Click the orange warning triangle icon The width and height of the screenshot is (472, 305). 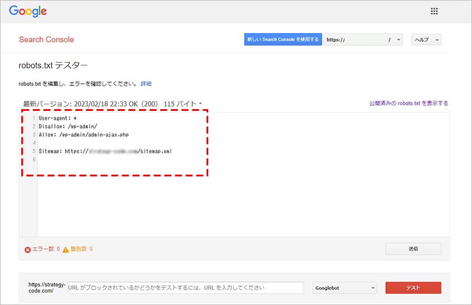point(65,250)
